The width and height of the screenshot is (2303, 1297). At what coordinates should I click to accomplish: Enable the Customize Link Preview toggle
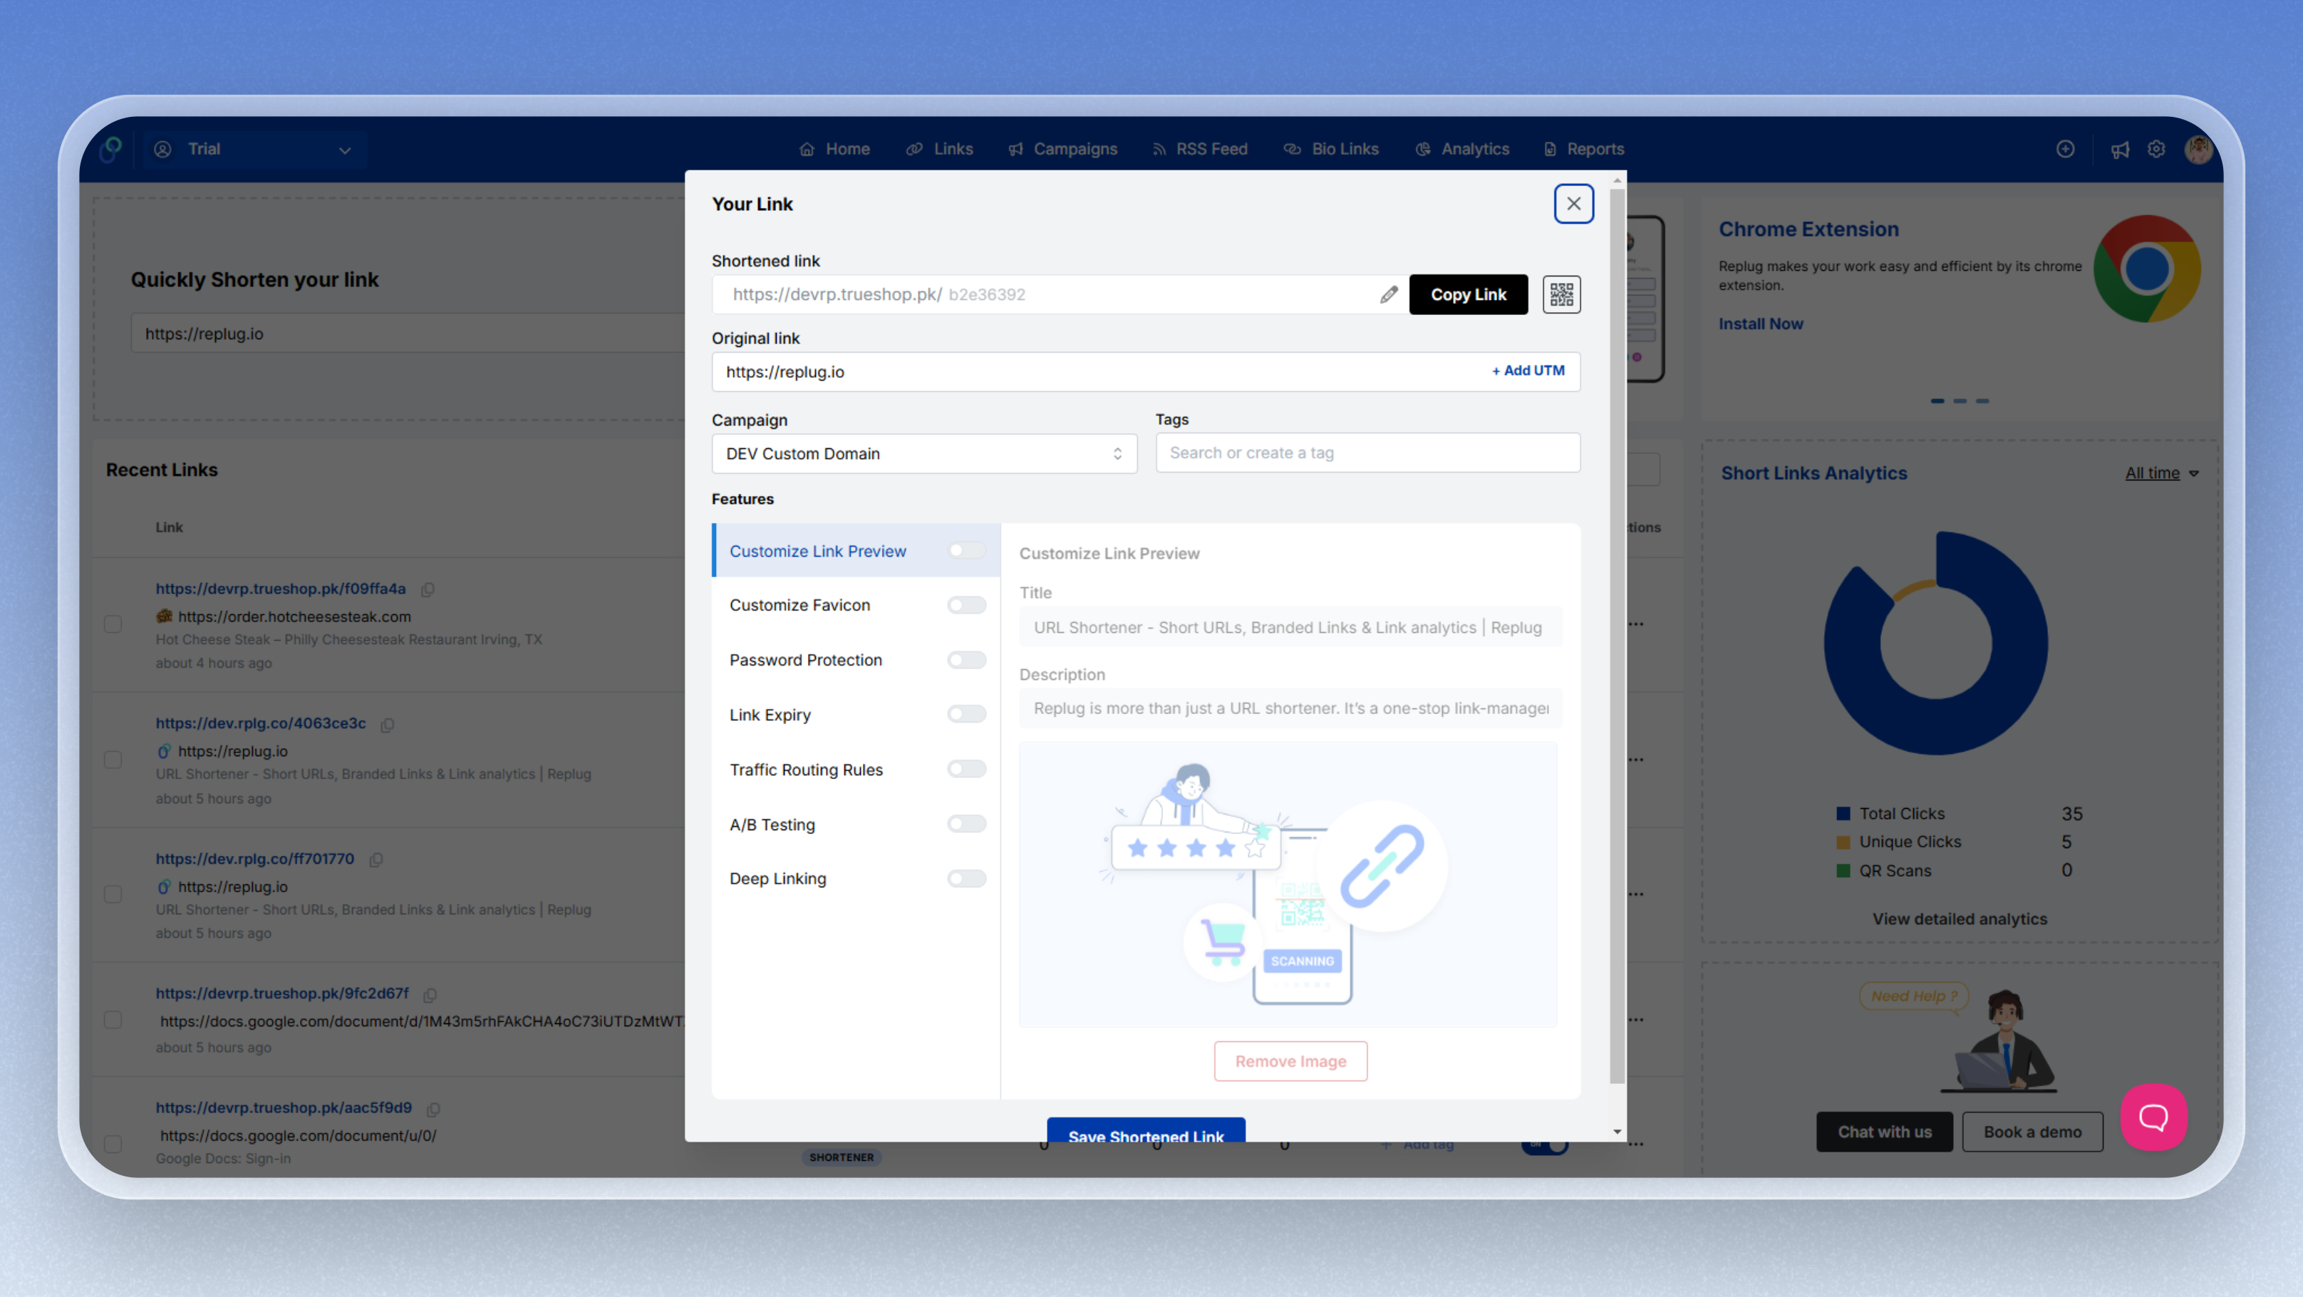pos(966,551)
